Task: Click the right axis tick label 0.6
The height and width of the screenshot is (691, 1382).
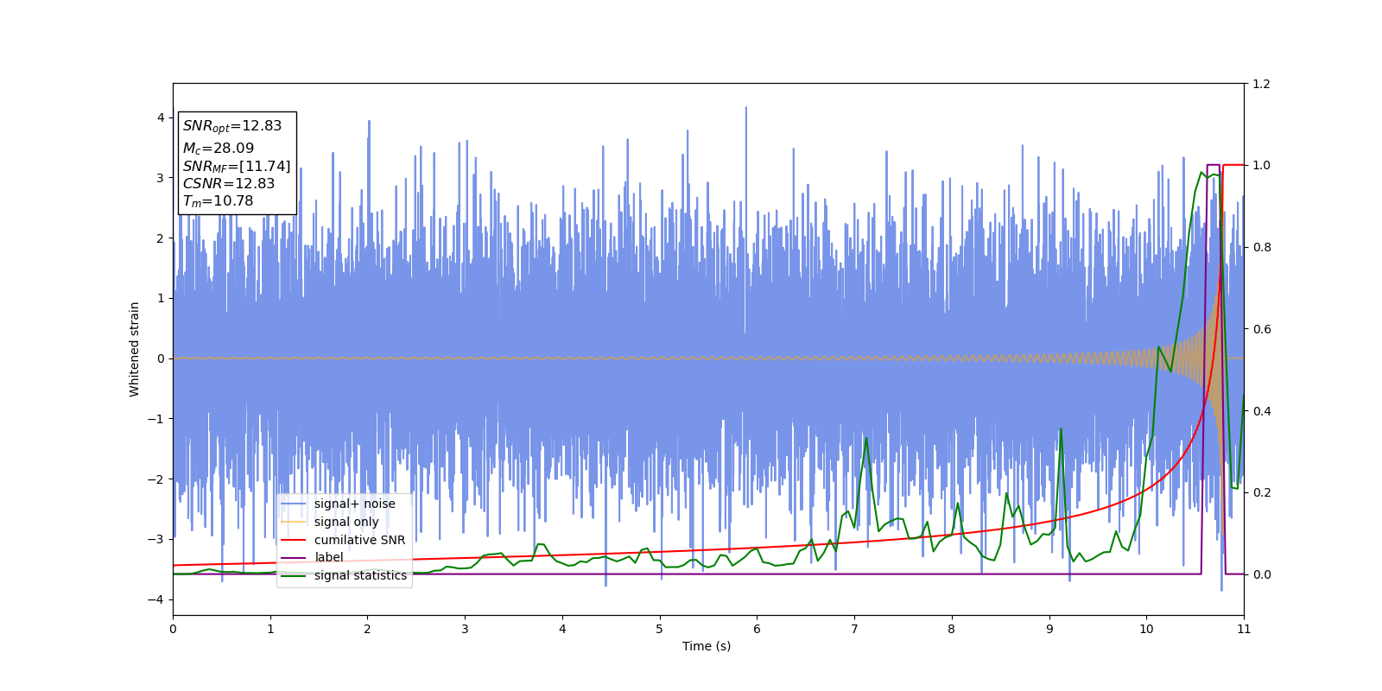Action: [x=1261, y=329]
